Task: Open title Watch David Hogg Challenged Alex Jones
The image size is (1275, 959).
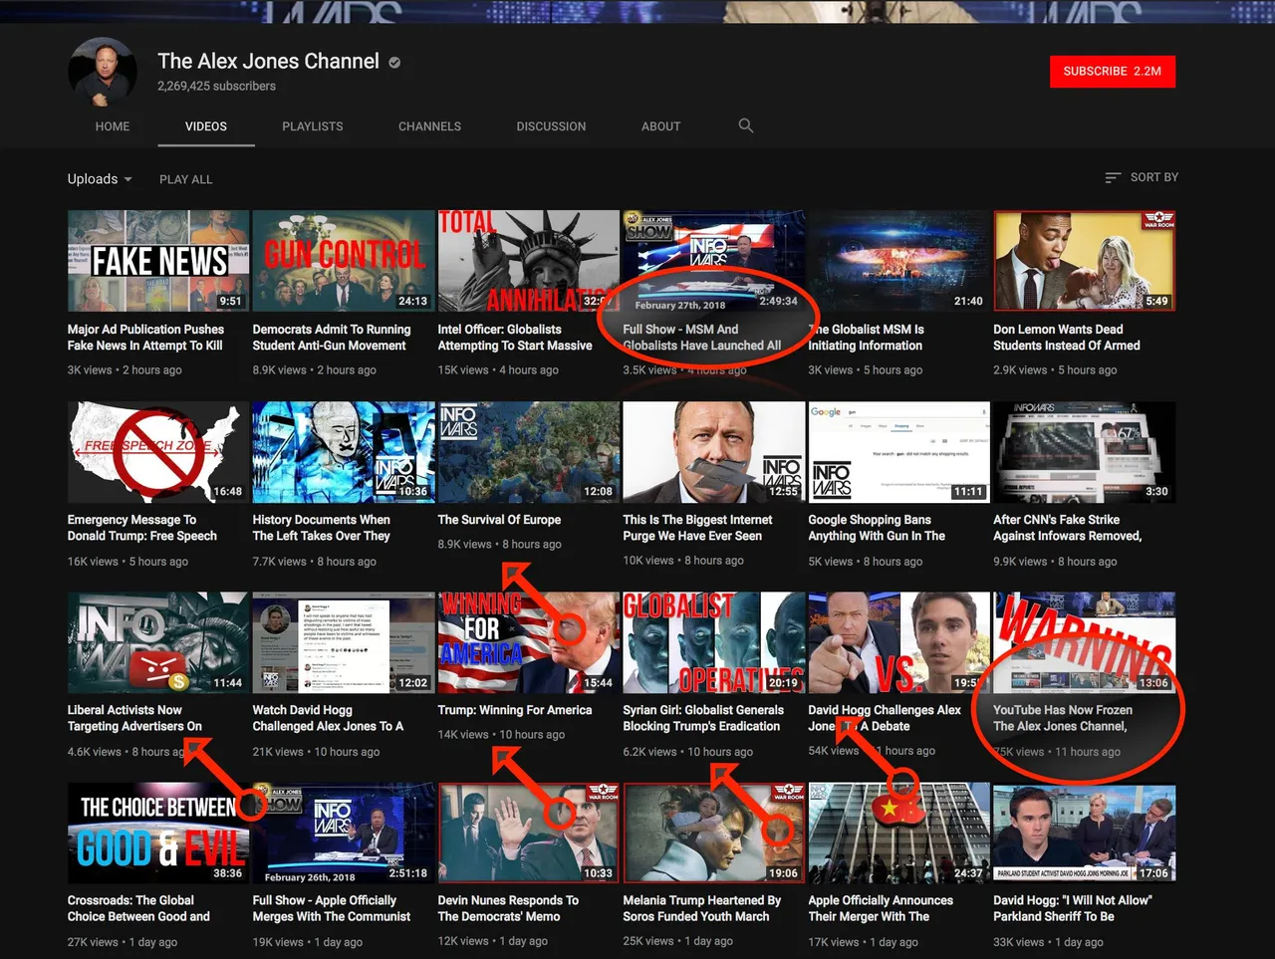Action: pyautogui.click(x=328, y=718)
